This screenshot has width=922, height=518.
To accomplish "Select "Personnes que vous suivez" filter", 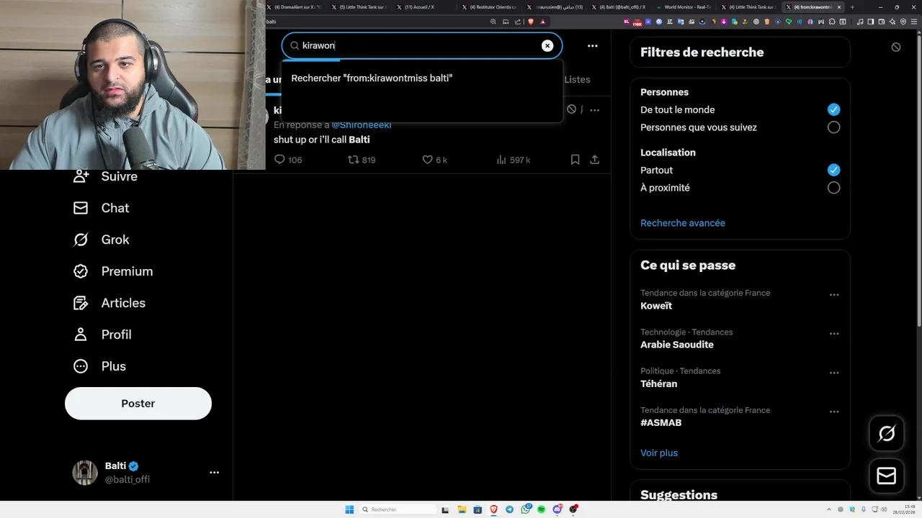I will click(x=833, y=127).
